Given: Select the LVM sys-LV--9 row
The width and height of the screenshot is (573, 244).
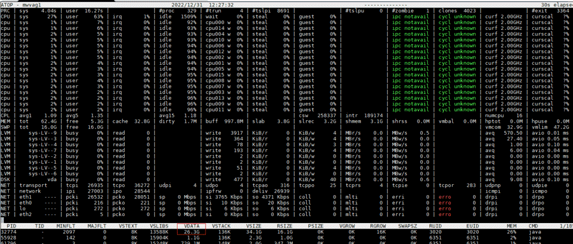Looking at the screenshot, I should [x=286, y=133].
